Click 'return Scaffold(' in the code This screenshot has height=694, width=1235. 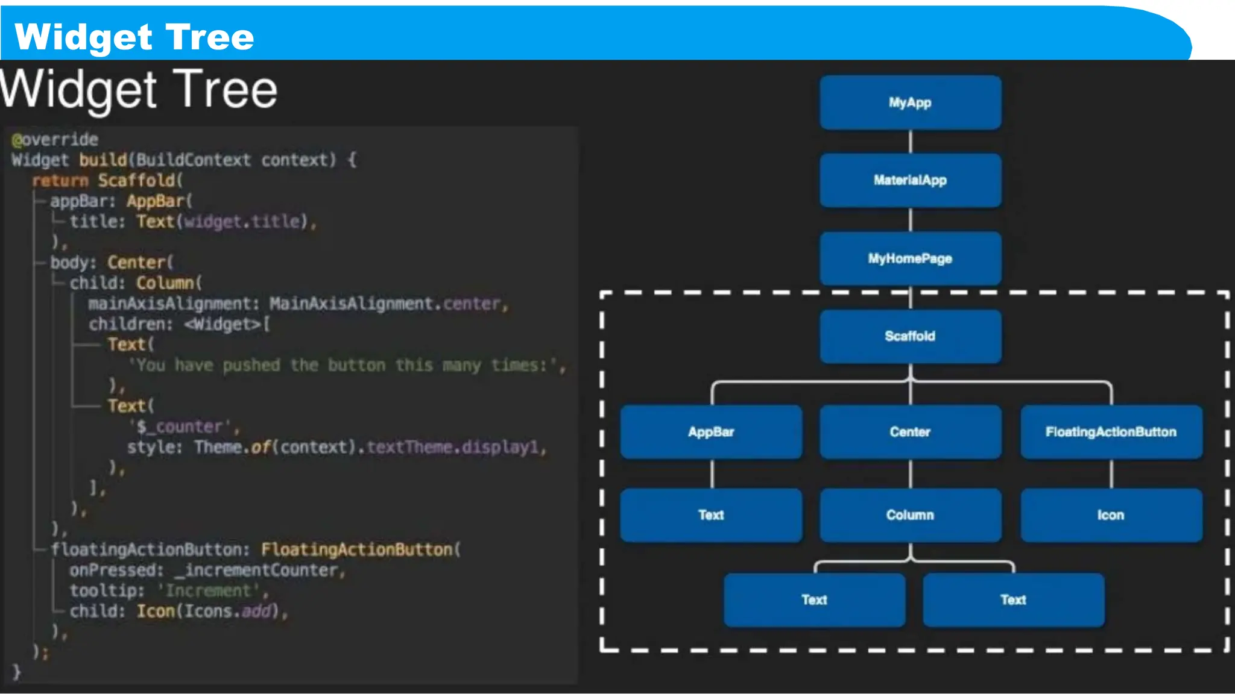(107, 181)
